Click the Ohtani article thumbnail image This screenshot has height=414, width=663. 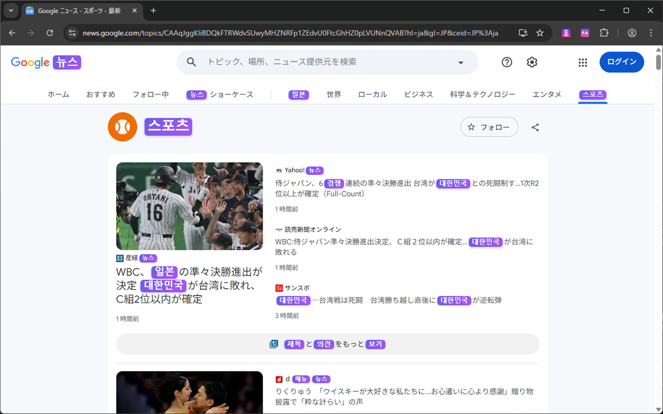pos(189,206)
